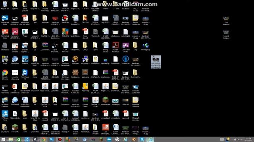
Task: Select the Pinger shortcut
Action: click(x=25, y=33)
